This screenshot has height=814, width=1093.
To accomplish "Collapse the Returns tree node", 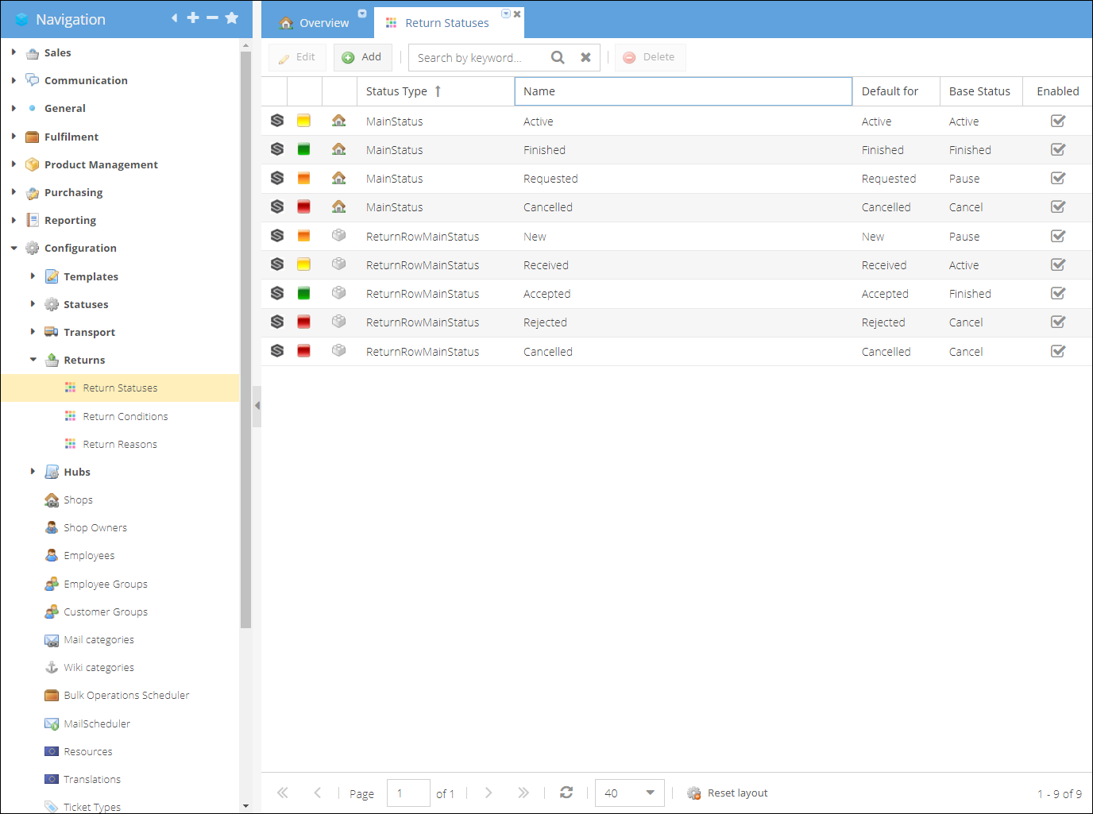I will pyautogui.click(x=33, y=360).
